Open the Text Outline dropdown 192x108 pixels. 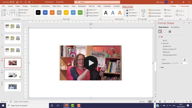coord(132,13)
